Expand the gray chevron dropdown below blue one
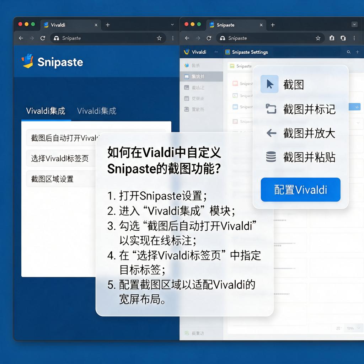The width and height of the screenshot is (364, 364). [x=358, y=123]
